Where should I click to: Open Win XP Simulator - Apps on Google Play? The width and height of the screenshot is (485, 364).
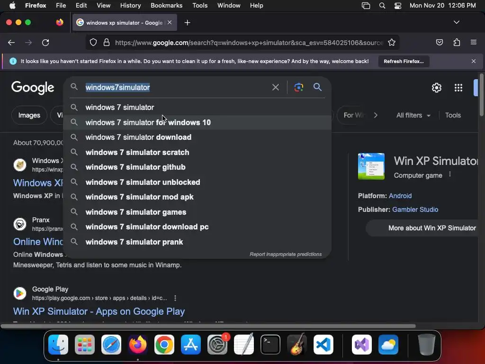[99, 311]
